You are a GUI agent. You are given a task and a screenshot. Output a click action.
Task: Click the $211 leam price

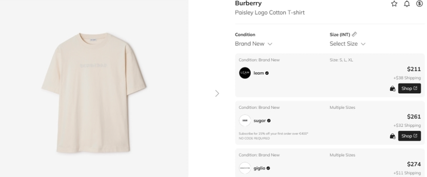(414, 69)
